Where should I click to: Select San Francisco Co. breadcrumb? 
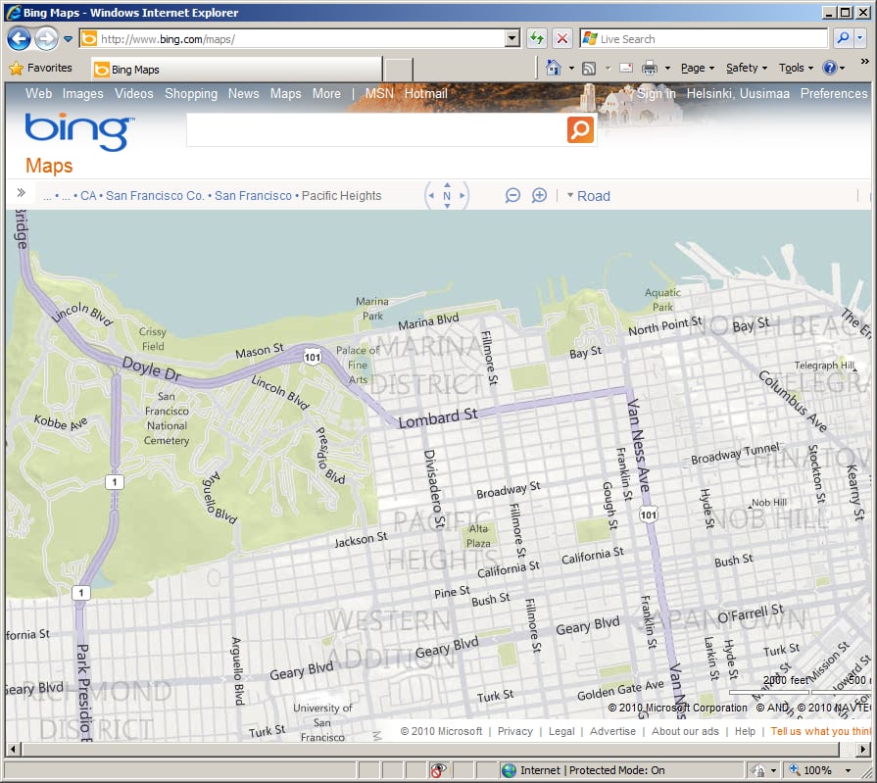pyautogui.click(x=155, y=196)
